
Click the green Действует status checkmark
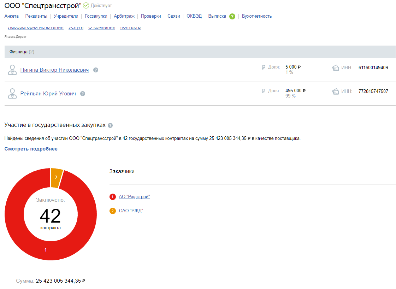(86, 6)
